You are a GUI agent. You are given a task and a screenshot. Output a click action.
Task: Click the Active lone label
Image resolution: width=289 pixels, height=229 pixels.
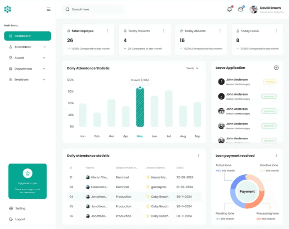(223, 165)
